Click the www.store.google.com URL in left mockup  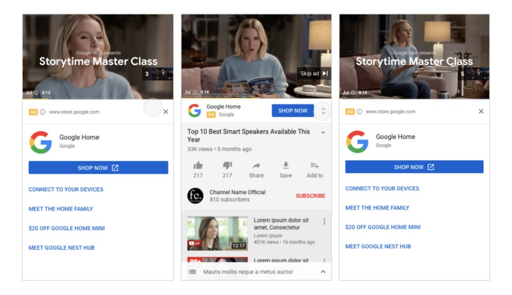pos(74,112)
